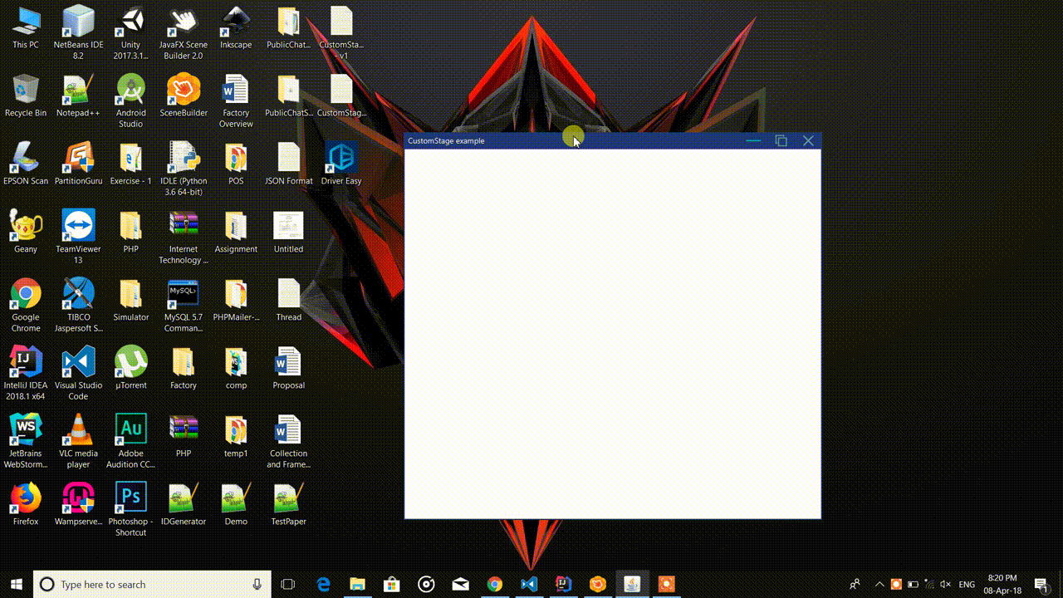The height and width of the screenshot is (598, 1063).
Task: Select TeamViewer 13 shortcut
Action: 78,236
